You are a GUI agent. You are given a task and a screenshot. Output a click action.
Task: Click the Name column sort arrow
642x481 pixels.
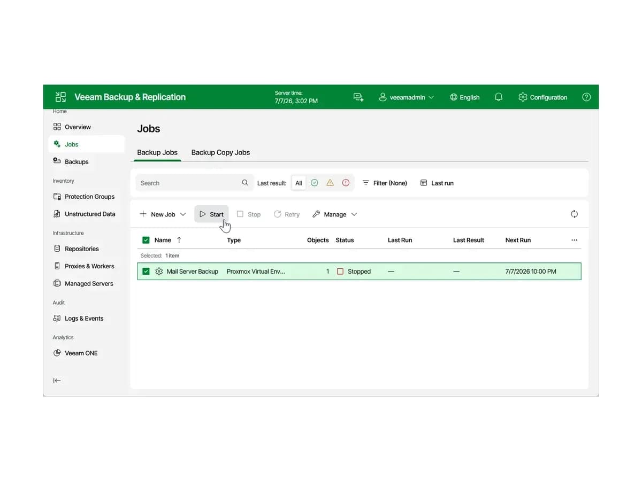click(179, 240)
